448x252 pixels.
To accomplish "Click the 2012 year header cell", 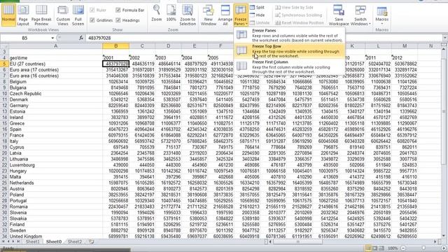I will pos(405,58).
